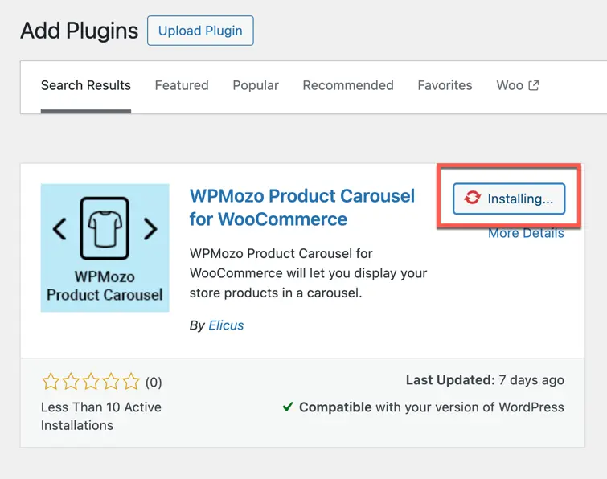Click the fifth rating star

[x=130, y=382]
